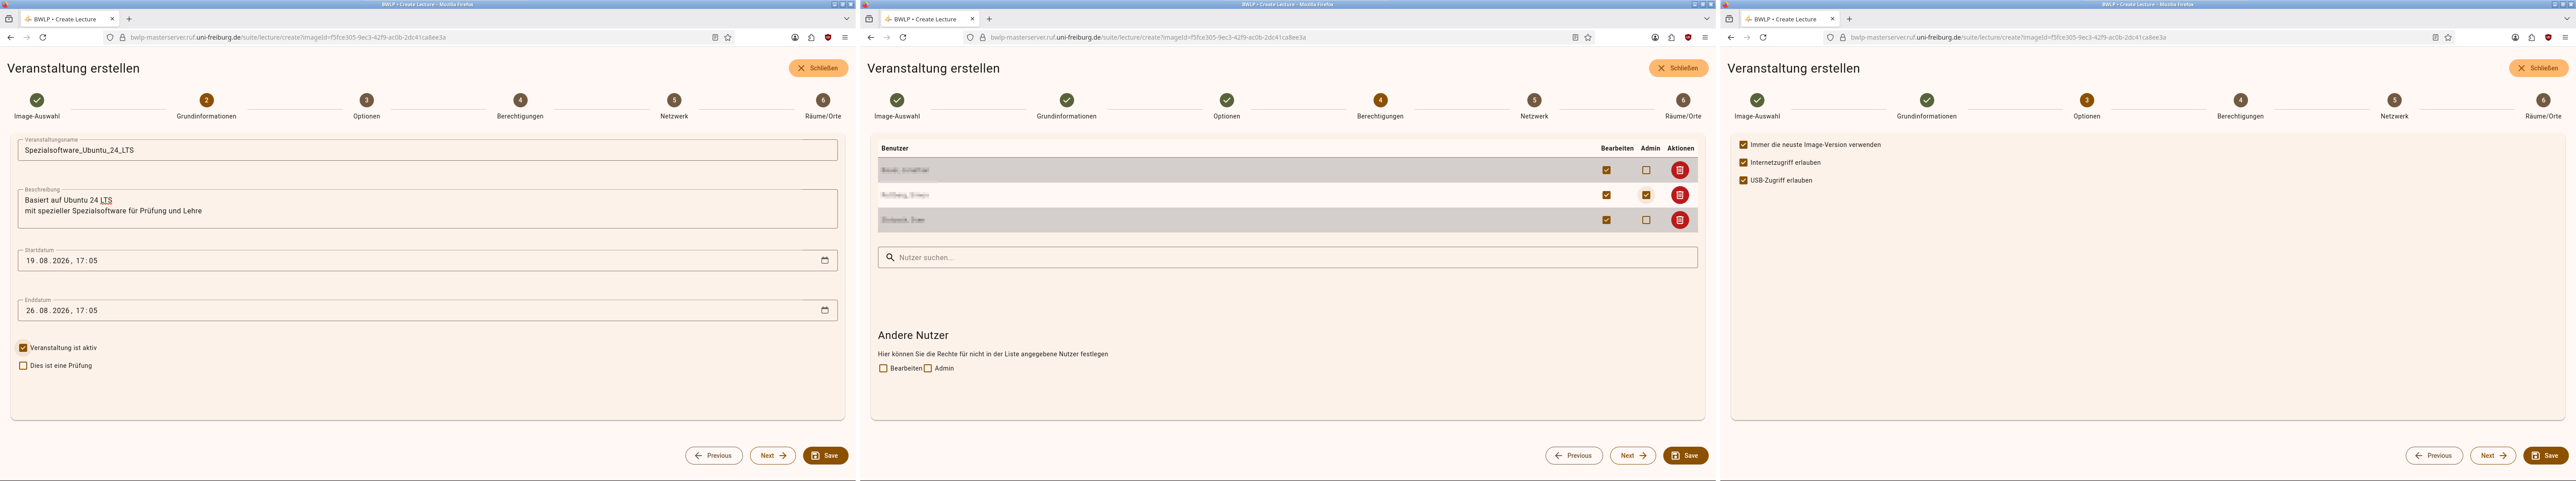Image resolution: width=2576 pixels, height=481 pixels.
Task: Toggle reader view in the left window
Action: tap(715, 37)
